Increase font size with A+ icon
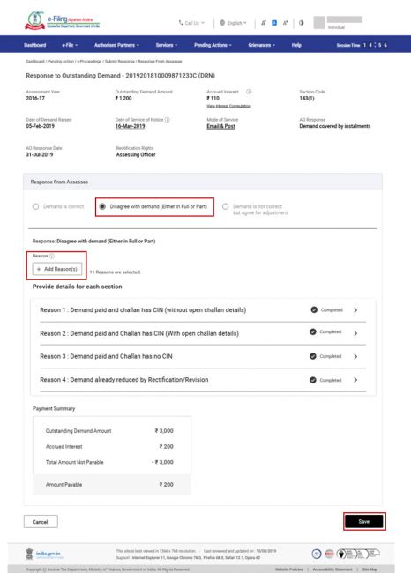 point(285,23)
